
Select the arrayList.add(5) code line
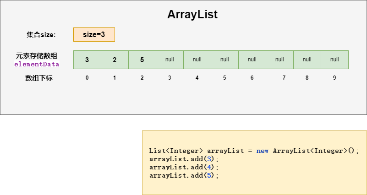click(184, 176)
